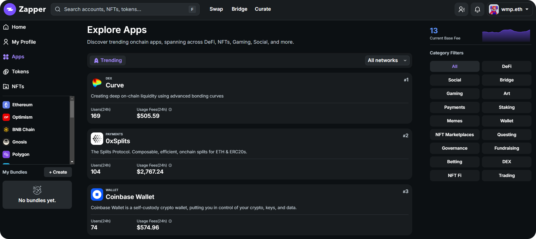Open the 0xSplits app title
Screen dimensions: 536x239
[x=118, y=141]
